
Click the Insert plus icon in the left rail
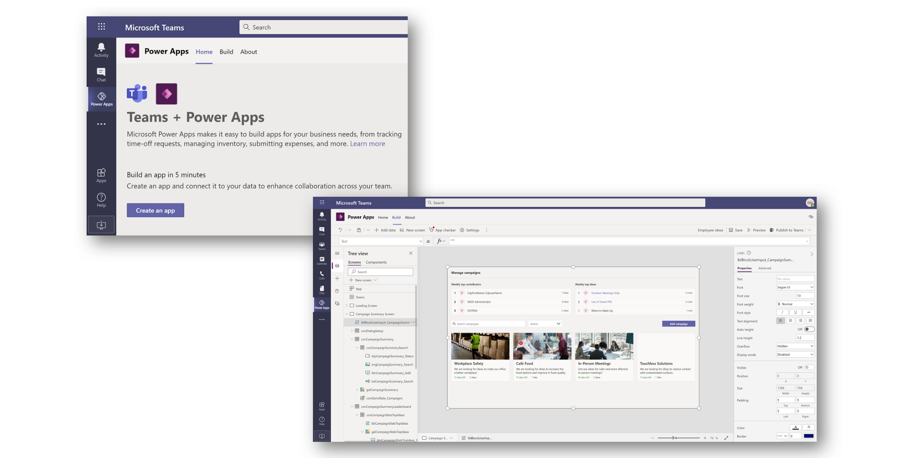coord(337,278)
